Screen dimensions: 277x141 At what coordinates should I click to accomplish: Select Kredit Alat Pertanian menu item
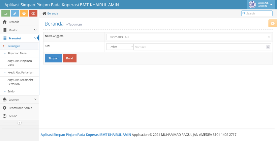point(20,73)
